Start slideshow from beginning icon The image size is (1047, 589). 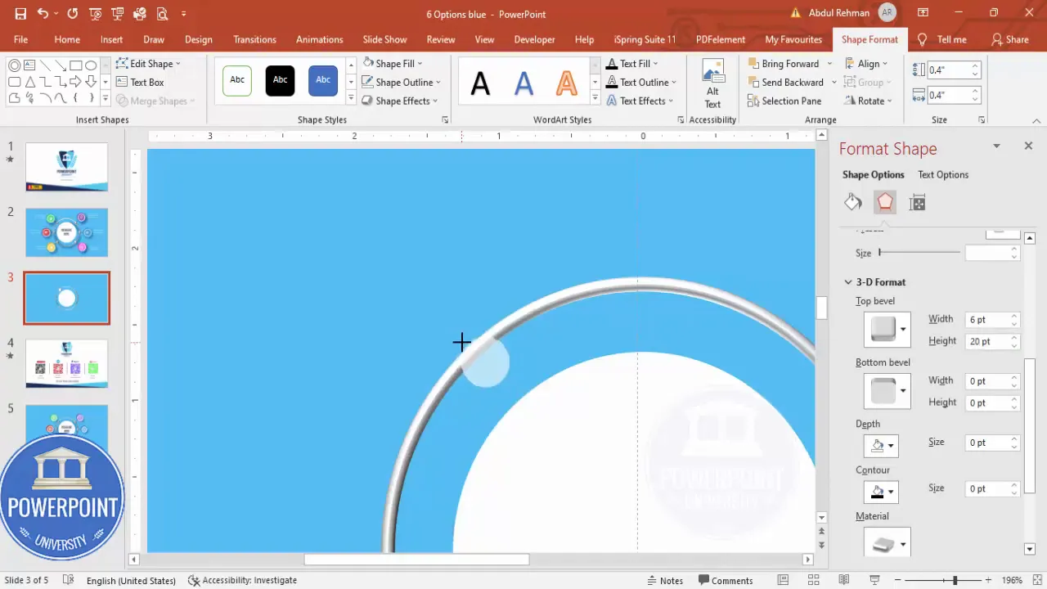tap(95, 14)
